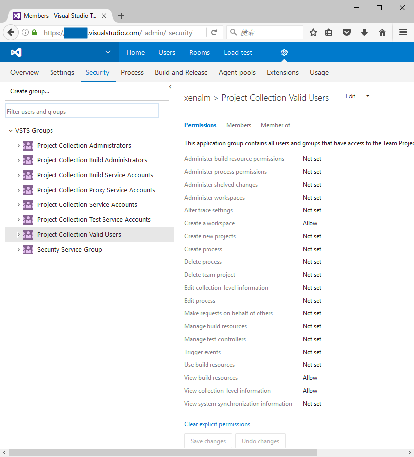Click the Clear explicit permissions link
Screen dimensions: 414x457
(217, 424)
